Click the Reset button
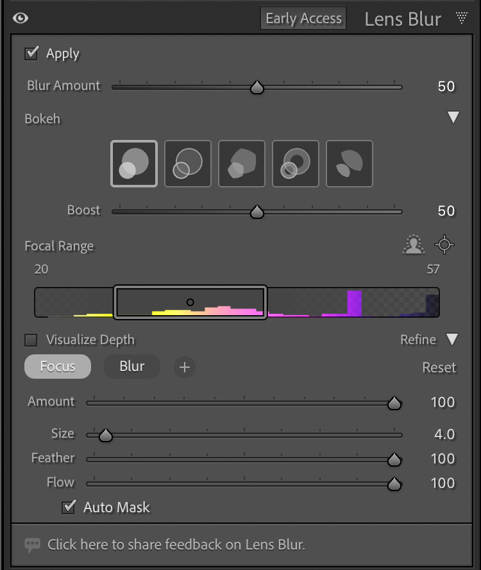This screenshot has width=481, height=570. tap(439, 368)
